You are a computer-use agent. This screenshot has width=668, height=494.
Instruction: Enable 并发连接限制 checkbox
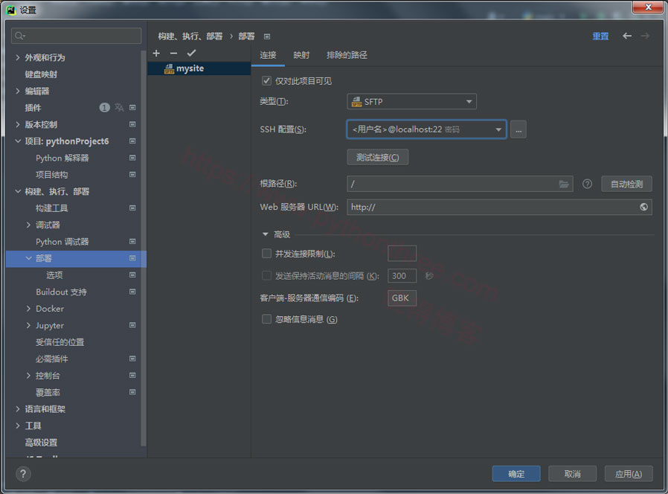[266, 254]
